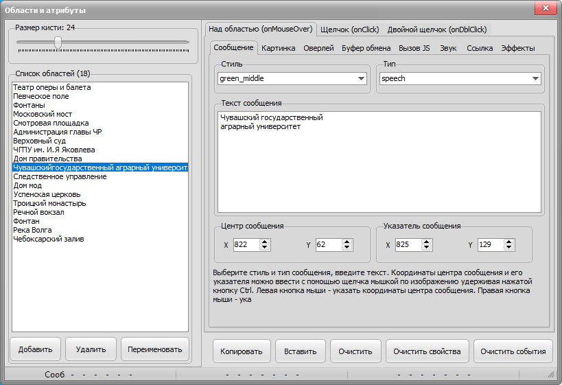Screen dimensions: 562x385
Task: Switch to the Щелчок (onClick) tab
Action: 350,30
